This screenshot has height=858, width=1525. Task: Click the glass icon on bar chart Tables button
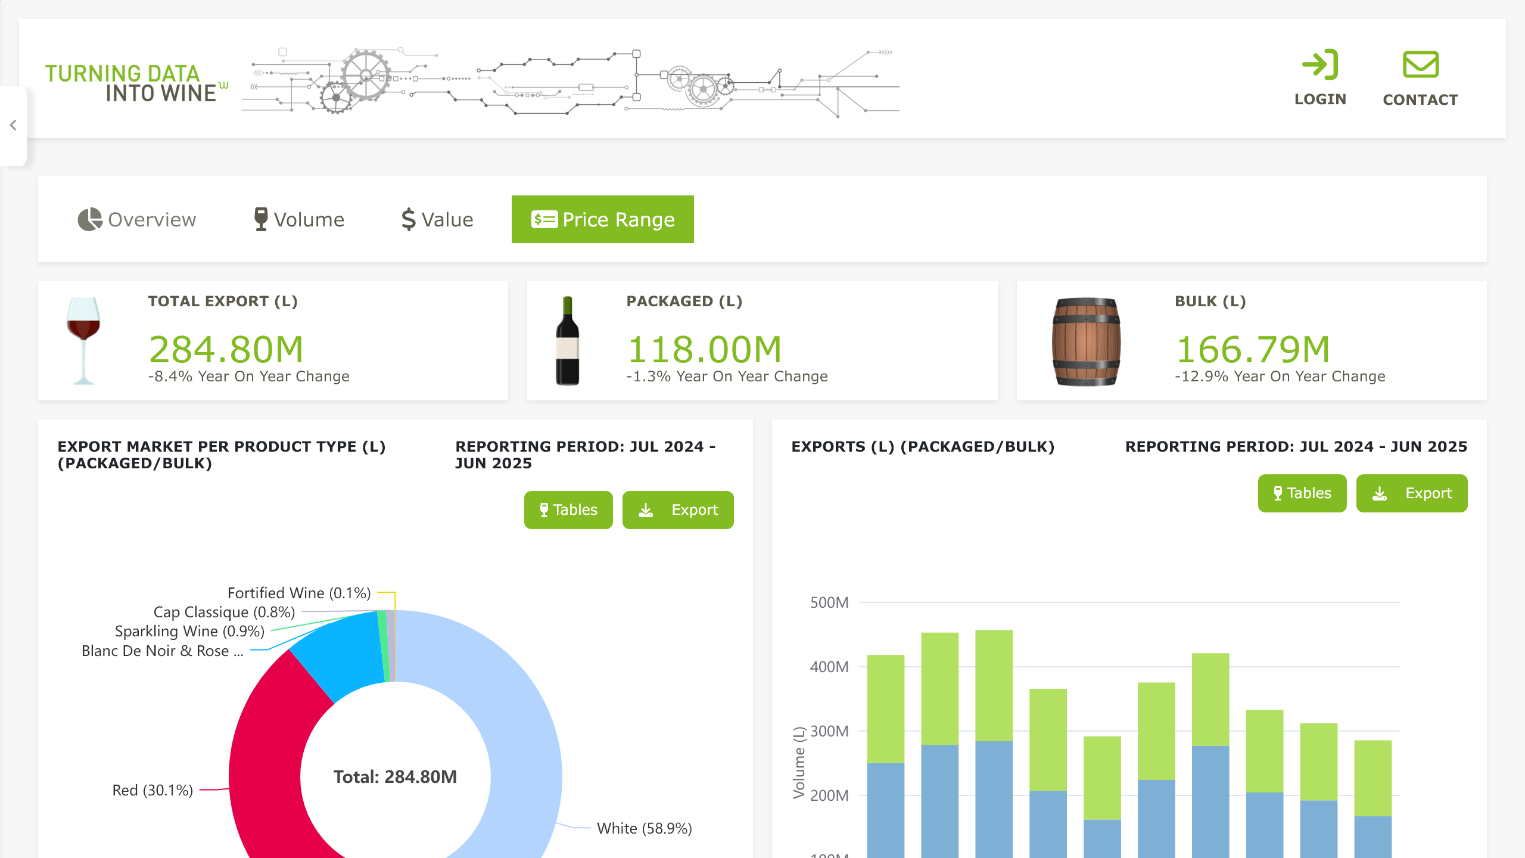[1278, 493]
